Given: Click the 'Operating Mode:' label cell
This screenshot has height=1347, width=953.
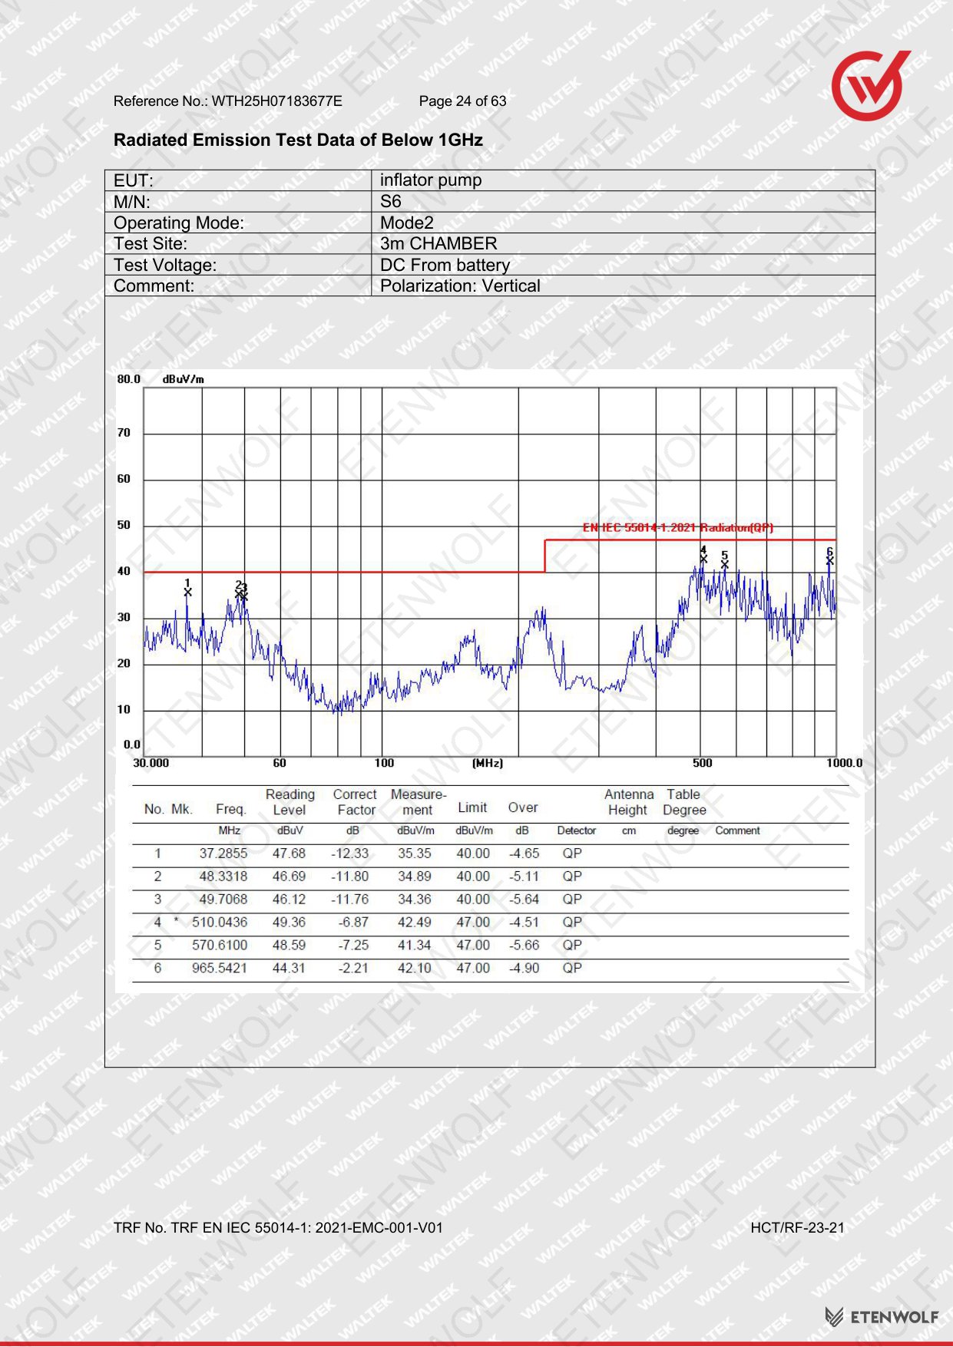Looking at the screenshot, I should pos(238,223).
